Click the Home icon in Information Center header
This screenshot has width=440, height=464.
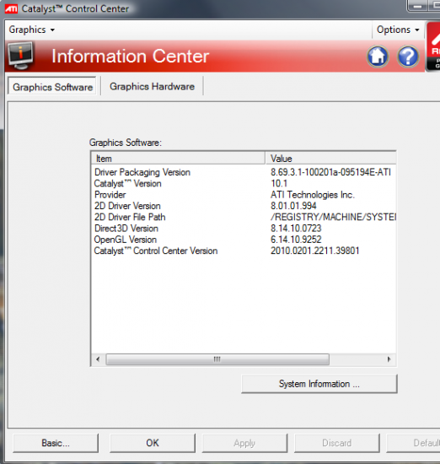click(378, 57)
